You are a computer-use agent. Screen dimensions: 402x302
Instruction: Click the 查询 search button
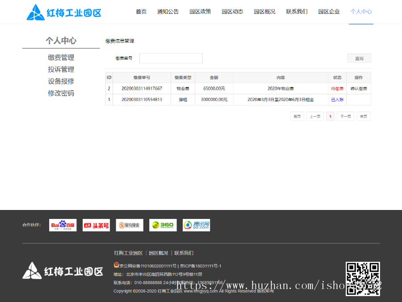pyautogui.click(x=359, y=58)
